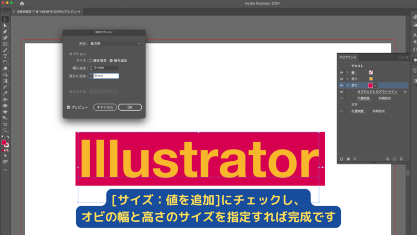Go to the Home screen icon
The image size is (417, 235).
[22, 4]
